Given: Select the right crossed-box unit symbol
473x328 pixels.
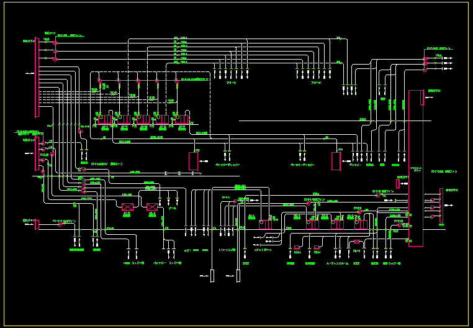Looking at the screenshot, I should 151,207.
